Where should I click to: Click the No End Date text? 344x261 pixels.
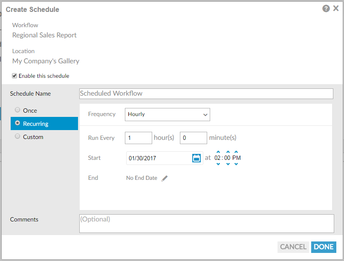[x=142, y=178]
